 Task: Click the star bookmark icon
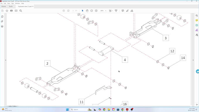pyautogui.click(x=7, y=11)
